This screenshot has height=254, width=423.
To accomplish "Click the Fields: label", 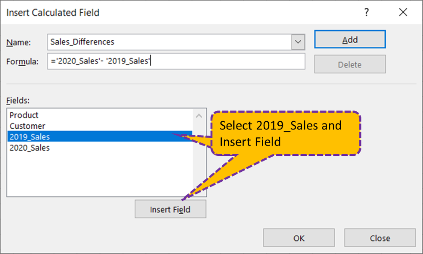I will click(18, 100).
